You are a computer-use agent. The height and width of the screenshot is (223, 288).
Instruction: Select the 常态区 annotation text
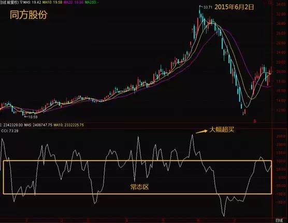pos(139,187)
